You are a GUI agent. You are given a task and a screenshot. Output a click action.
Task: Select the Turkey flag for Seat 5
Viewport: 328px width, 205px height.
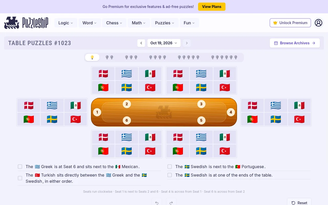[x=225, y=151]
